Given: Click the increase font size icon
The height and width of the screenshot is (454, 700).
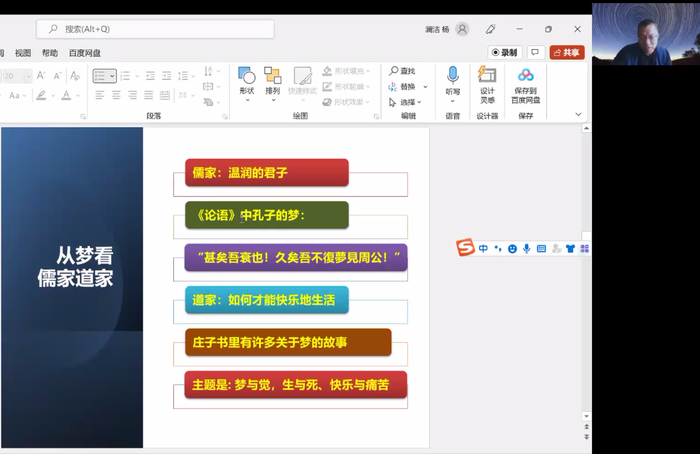Looking at the screenshot, I should click(x=41, y=76).
